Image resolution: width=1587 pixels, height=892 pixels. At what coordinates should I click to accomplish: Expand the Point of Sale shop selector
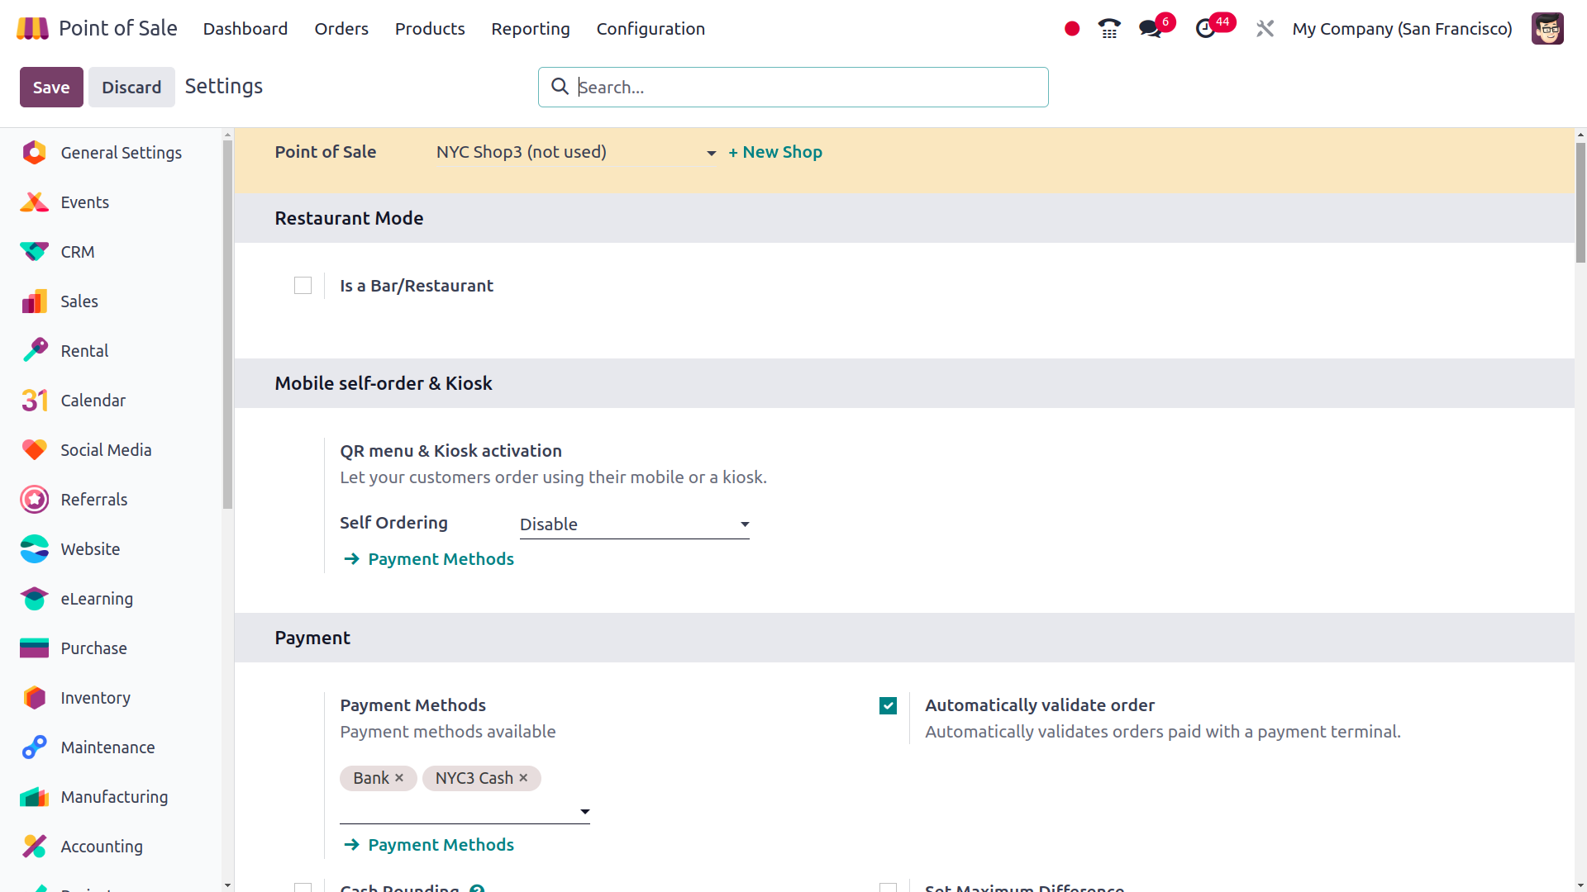point(575,153)
